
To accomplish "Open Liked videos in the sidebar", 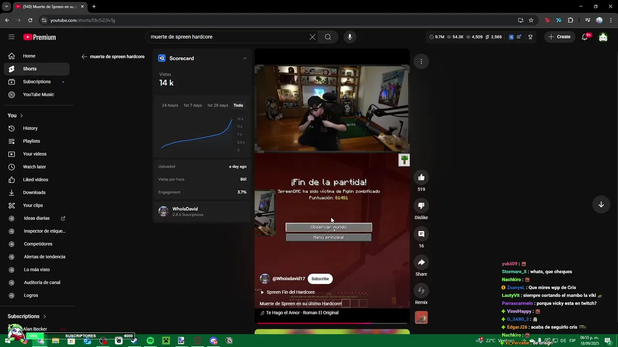I will (x=37, y=180).
